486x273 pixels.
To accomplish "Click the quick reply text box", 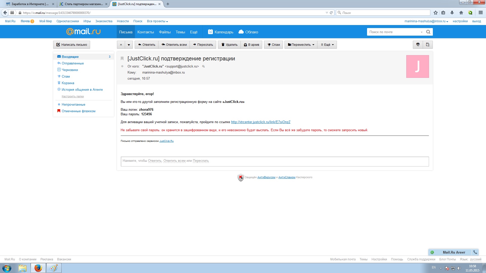I will tap(275, 161).
